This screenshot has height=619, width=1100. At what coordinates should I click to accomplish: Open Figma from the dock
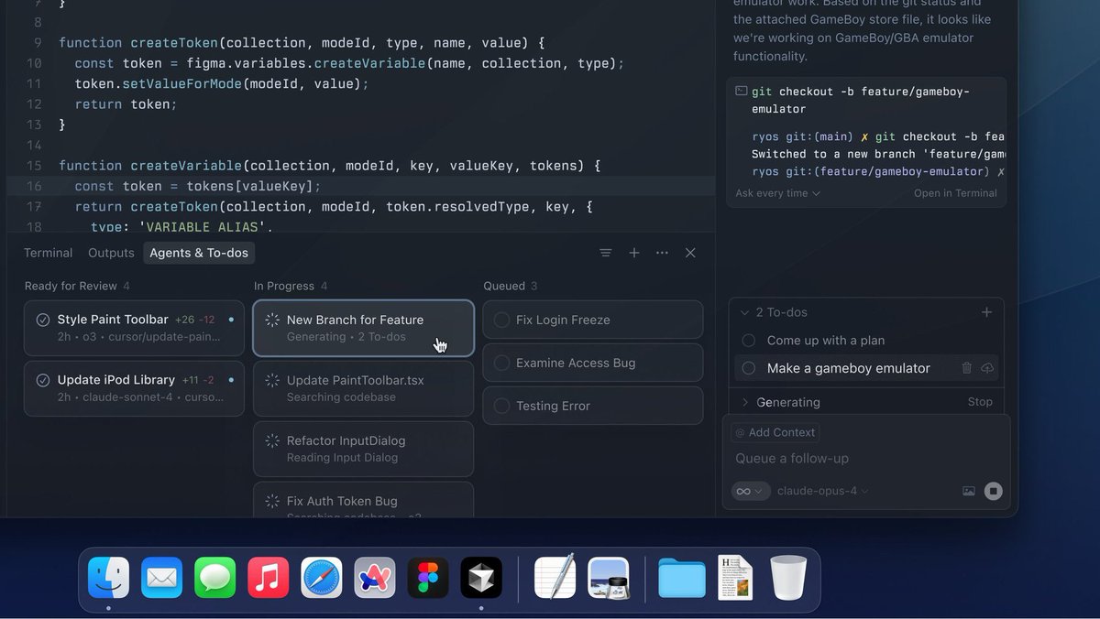click(x=427, y=578)
